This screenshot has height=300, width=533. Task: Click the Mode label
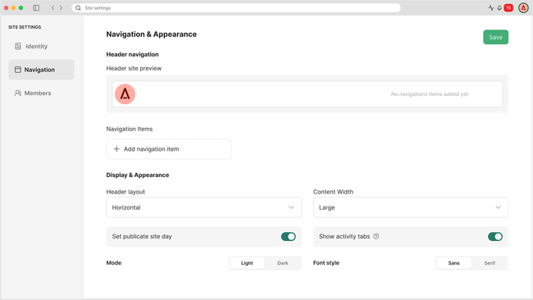[x=114, y=263]
